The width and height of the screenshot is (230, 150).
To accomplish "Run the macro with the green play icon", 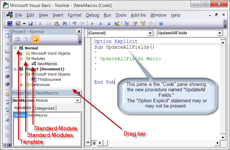I will (92, 24).
